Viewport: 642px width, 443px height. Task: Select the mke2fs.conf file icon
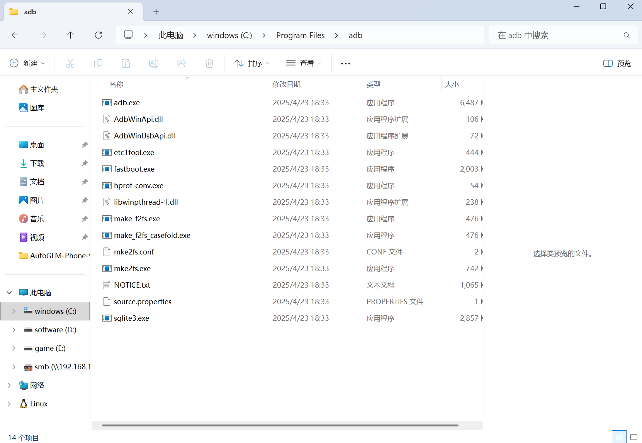[107, 252]
